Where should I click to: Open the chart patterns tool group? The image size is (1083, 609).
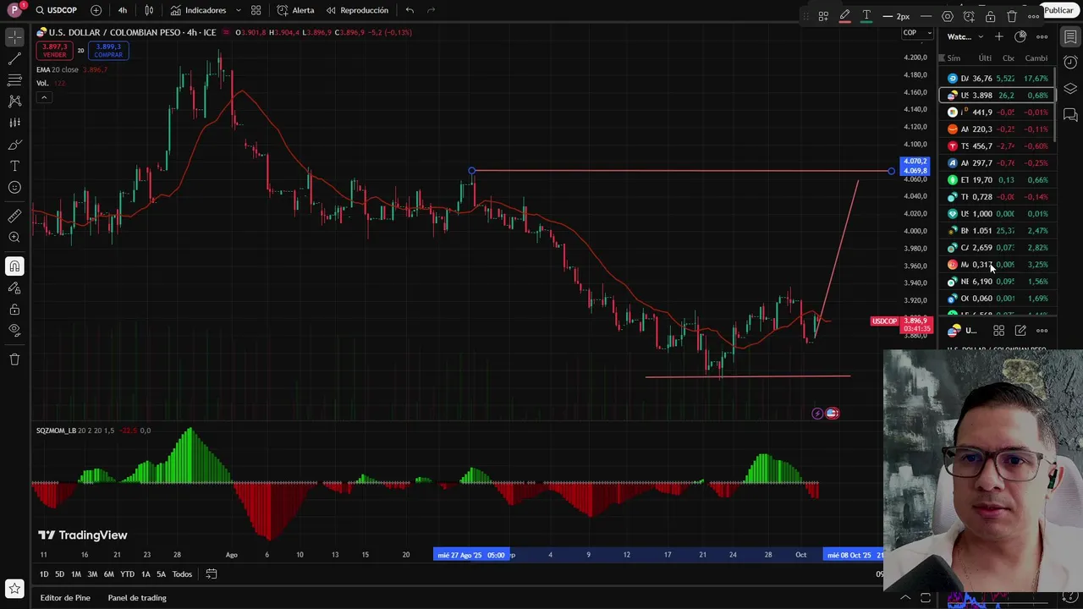coord(14,101)
